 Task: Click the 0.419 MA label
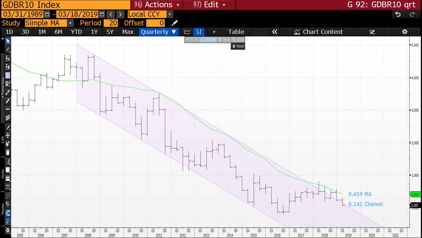[360, 194]
